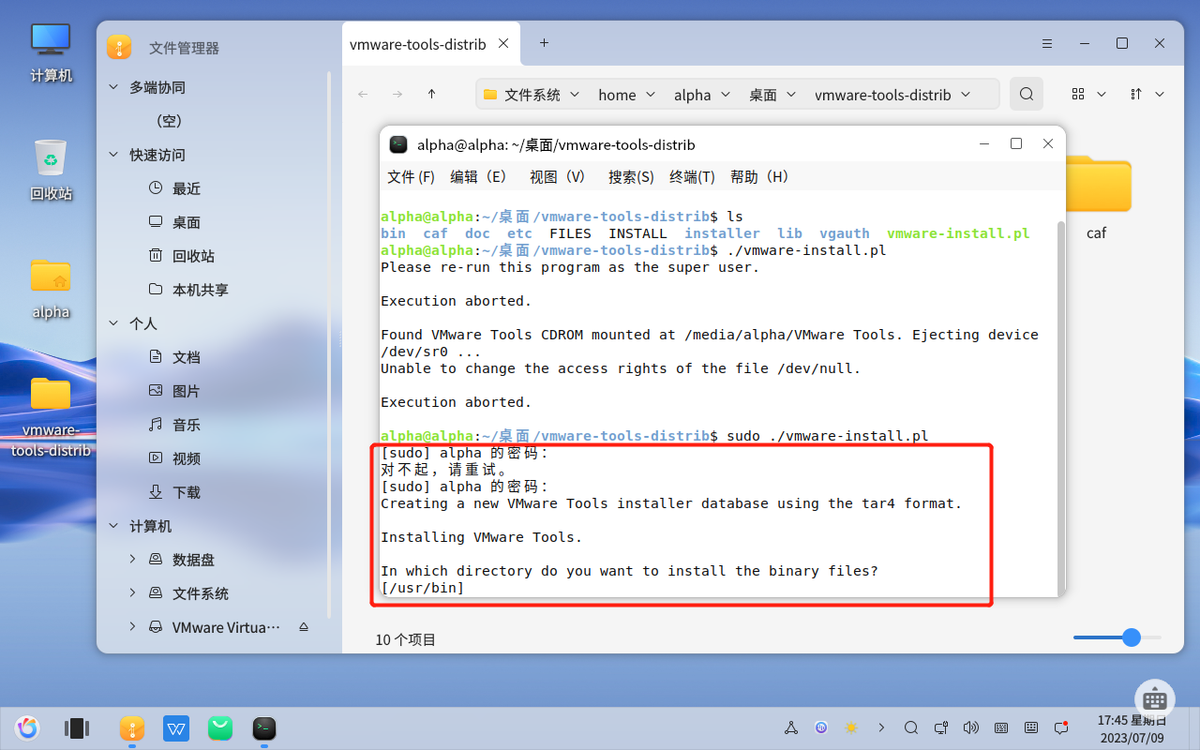Go up to the parent directory
The height and width of the screenshot is (750, 1200).
431,94
